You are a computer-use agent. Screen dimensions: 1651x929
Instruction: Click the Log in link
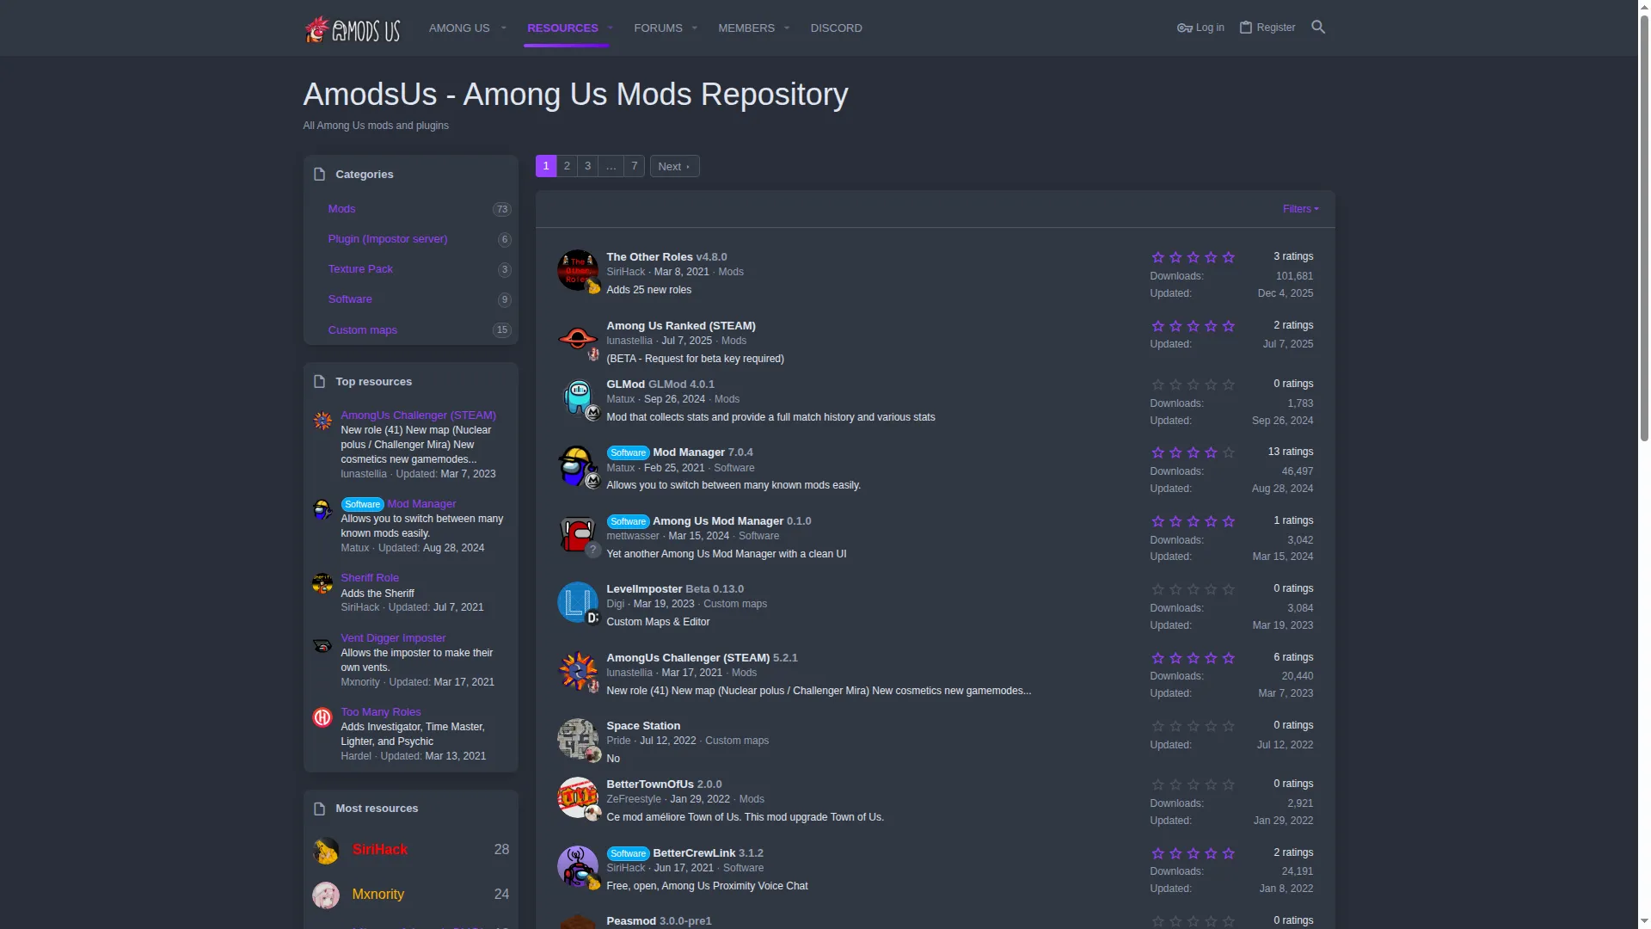[1200, 28]
